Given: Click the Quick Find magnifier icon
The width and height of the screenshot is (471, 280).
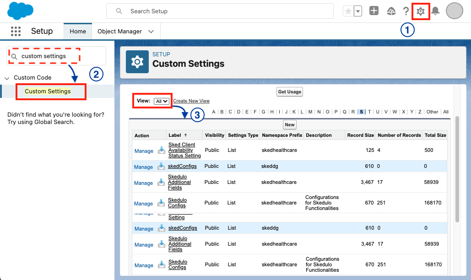Looking at the screenshot, I should [14, 56].
